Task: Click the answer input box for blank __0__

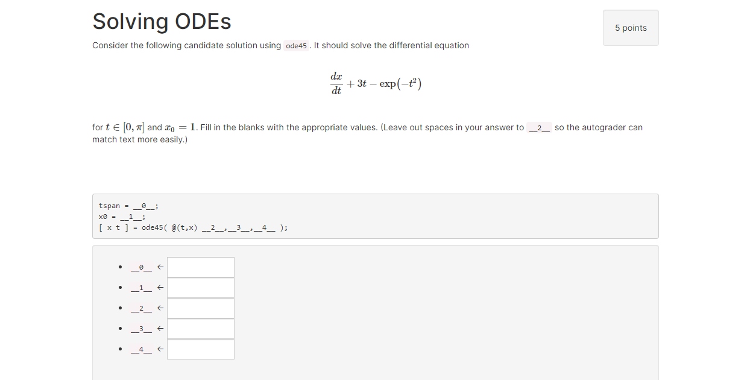Action: pyautogui.click(x=201, y=267)
